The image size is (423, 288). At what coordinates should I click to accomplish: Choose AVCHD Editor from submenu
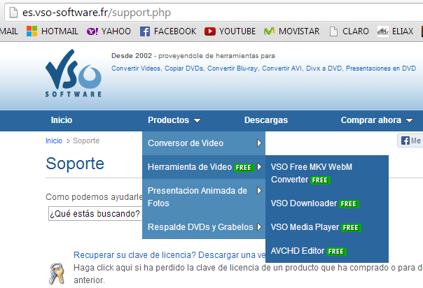pos(327,250)
